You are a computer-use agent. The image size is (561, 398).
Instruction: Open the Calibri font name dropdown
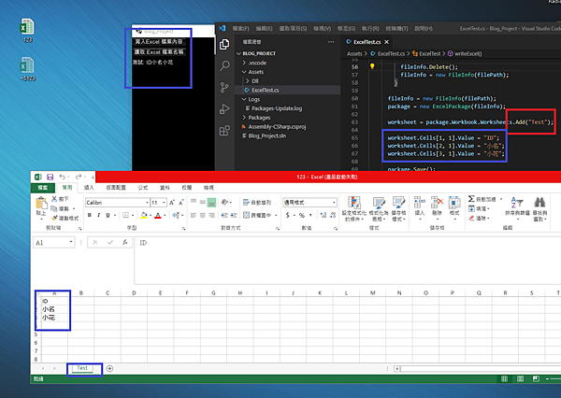[x=147, y=203]
